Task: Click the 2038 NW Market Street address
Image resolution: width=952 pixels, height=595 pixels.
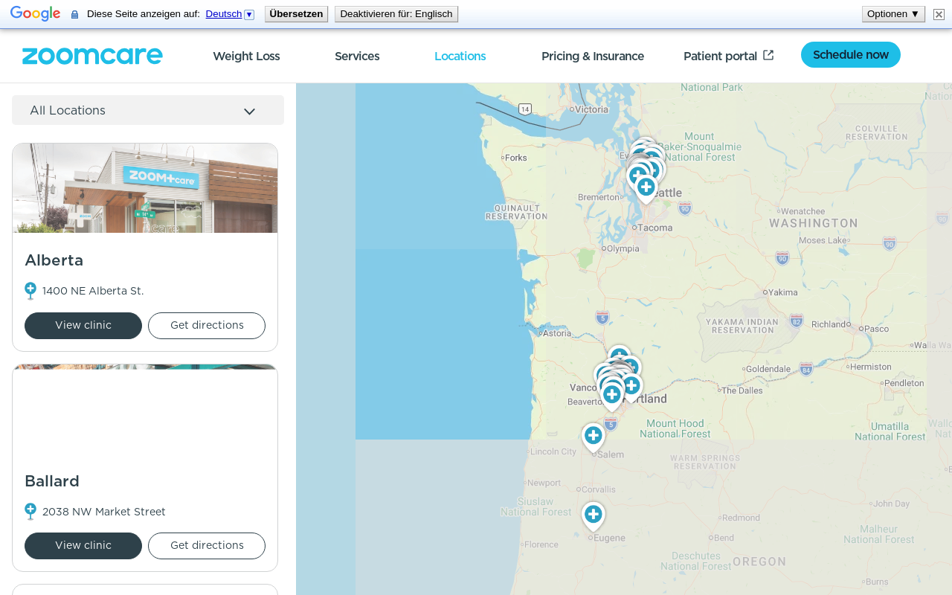Action: tap(104, 512)
